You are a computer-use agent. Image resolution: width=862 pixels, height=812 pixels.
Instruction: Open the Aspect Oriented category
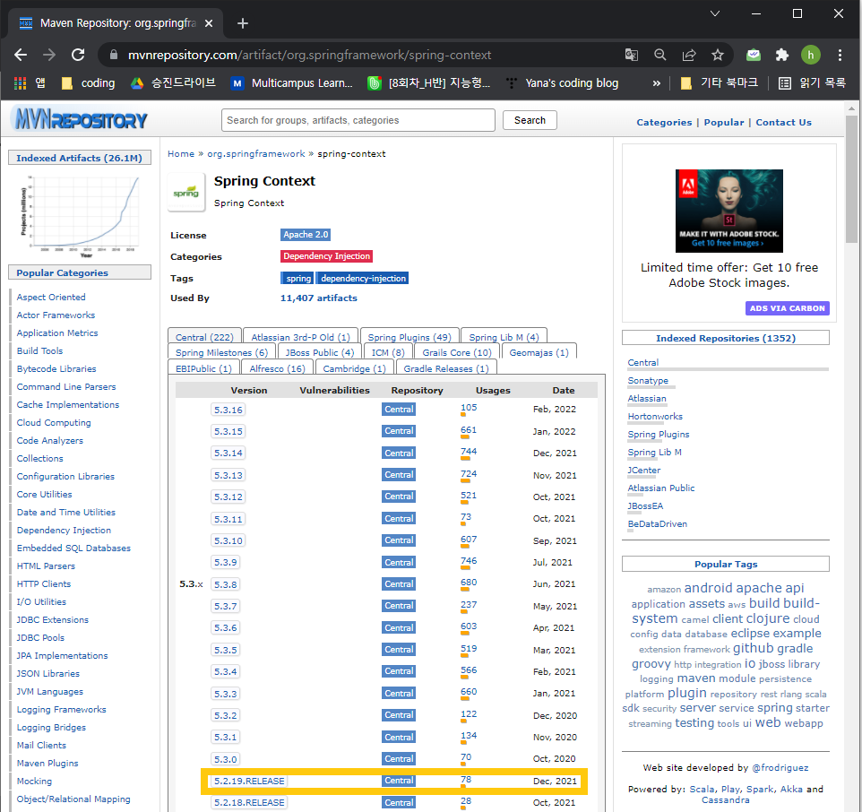pyautogui.click(x=51, y=297)
